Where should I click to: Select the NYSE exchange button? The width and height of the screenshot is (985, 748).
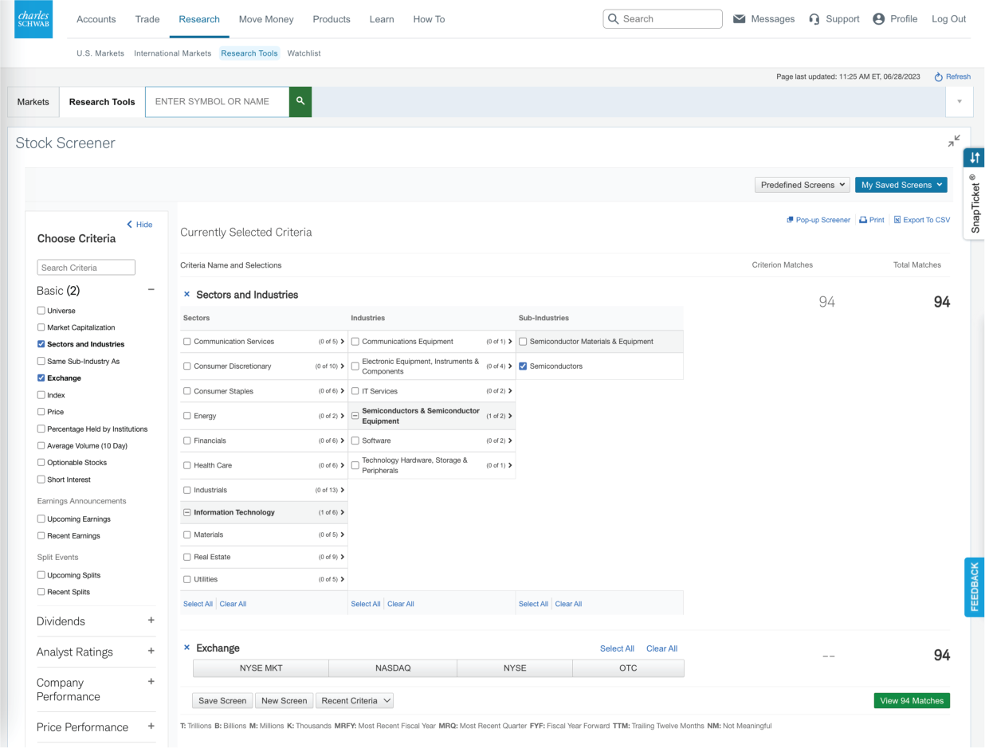click(515, 668)
